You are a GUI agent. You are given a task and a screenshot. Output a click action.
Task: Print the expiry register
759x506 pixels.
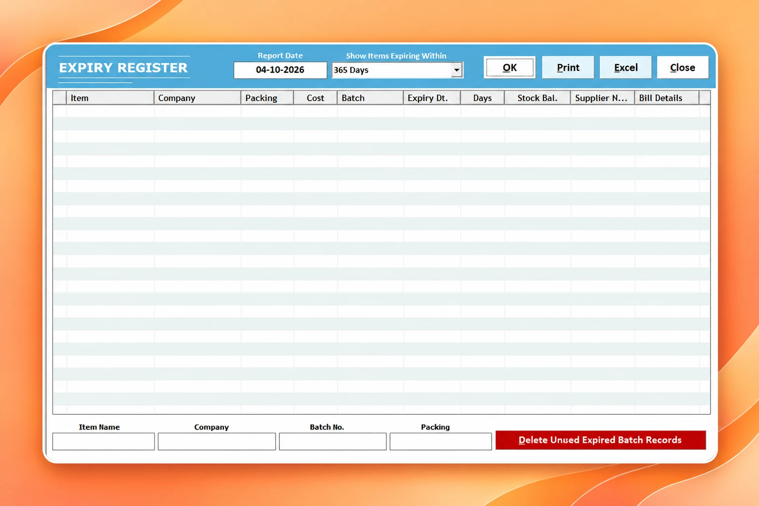pos(568,68)
